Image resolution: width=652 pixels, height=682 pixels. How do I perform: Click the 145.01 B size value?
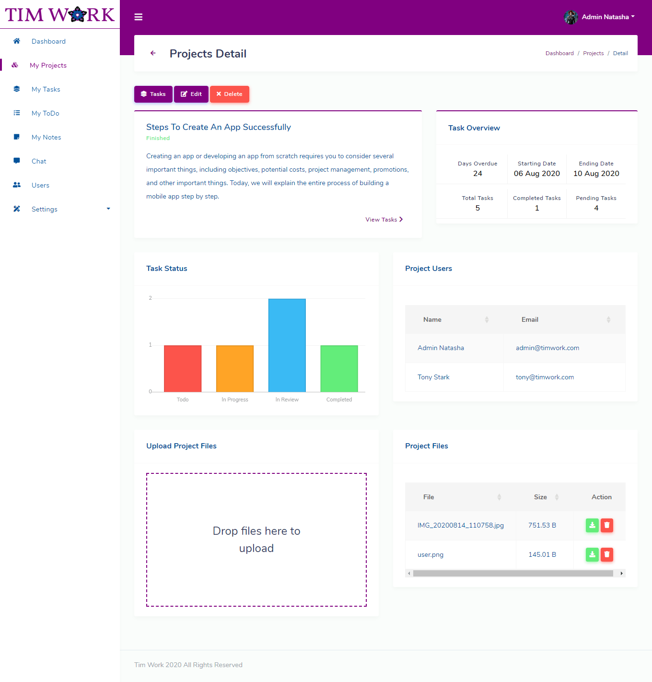click(542, 554)
